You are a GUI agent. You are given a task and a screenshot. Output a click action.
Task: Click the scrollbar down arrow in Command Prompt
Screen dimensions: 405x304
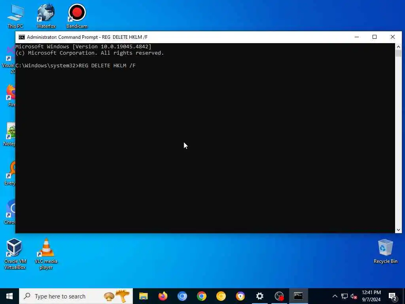tap(398, 230)
